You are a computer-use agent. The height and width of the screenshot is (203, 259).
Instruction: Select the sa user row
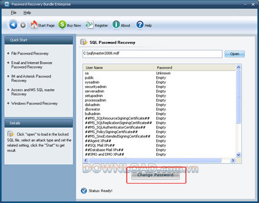click(159, 73)
